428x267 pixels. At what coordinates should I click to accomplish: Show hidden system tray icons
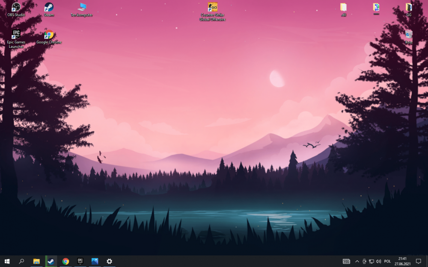point(357,261)
